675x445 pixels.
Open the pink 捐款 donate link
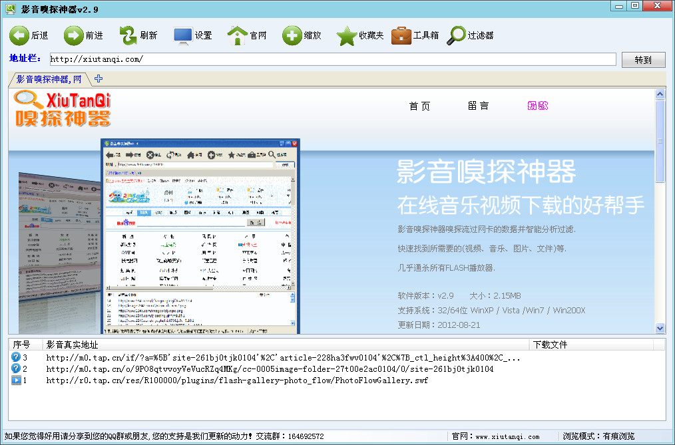[538, 105]
